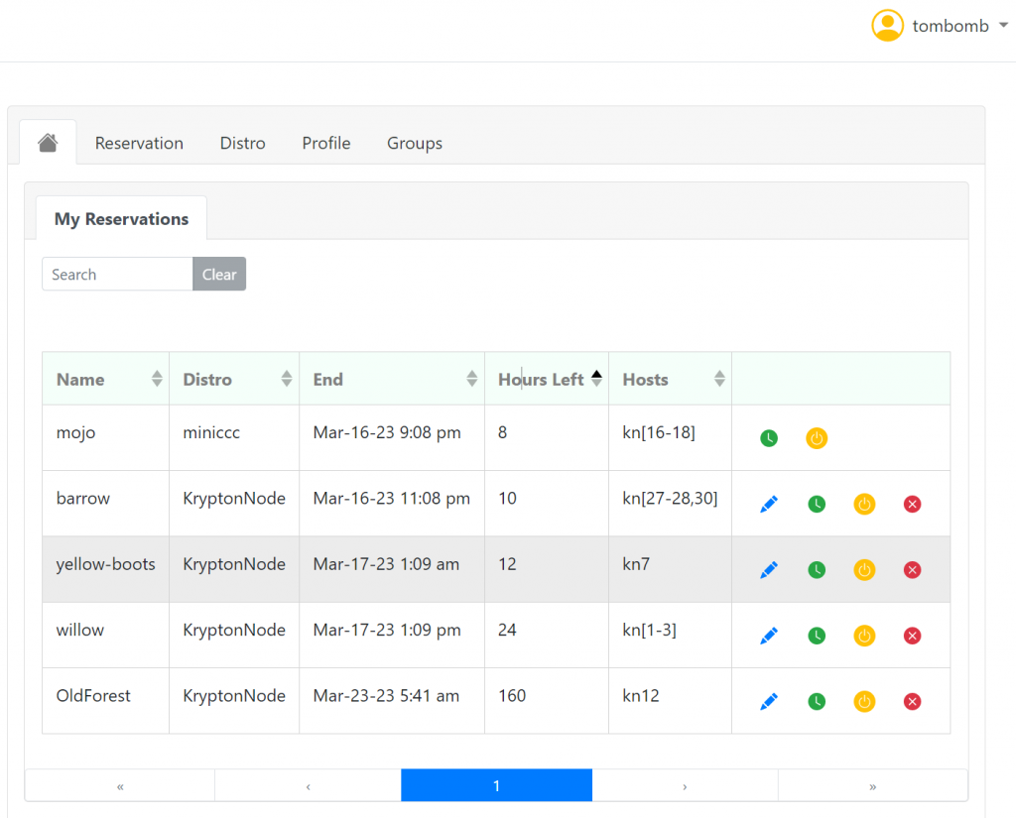Delete the barrow reservation with red X
Image resolution: width=1016 pixels, height=818 pixels.
tap(913, 505)
